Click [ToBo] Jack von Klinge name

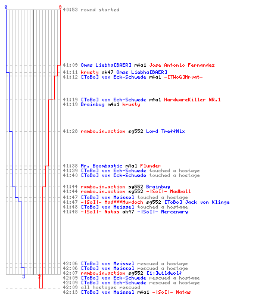tap(197, 202)
